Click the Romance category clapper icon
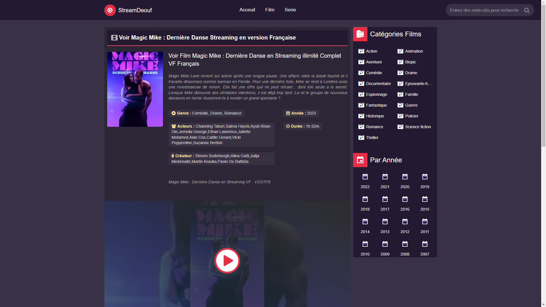Viewport: 546px width, 307px height. tap(361, 127)
